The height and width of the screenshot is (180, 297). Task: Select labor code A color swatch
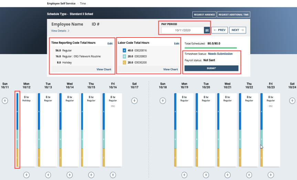pyautogui.click(x=124, y=50)
